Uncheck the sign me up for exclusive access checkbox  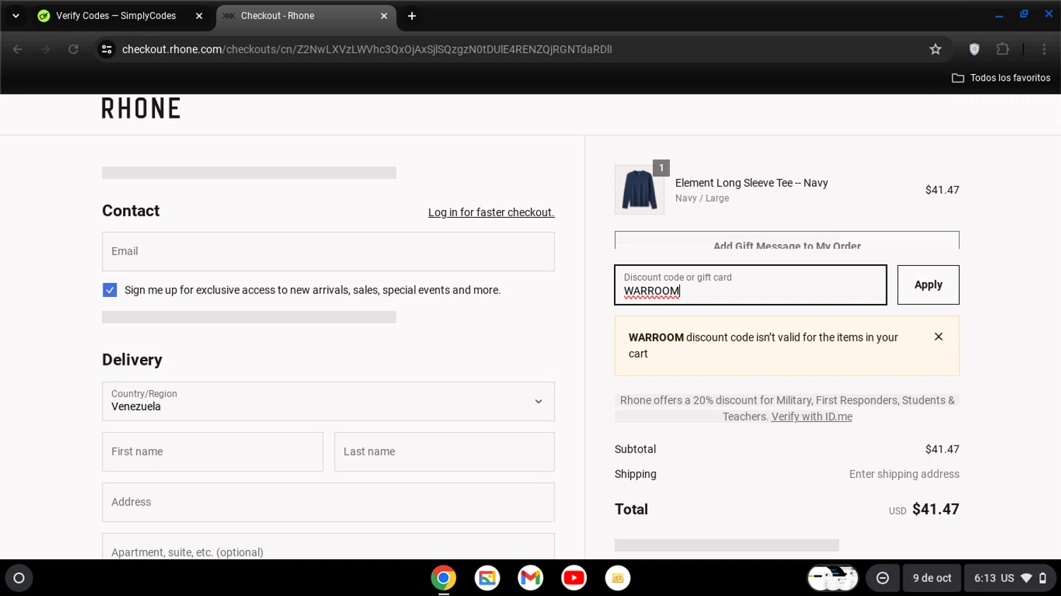[x=110, y=290]
